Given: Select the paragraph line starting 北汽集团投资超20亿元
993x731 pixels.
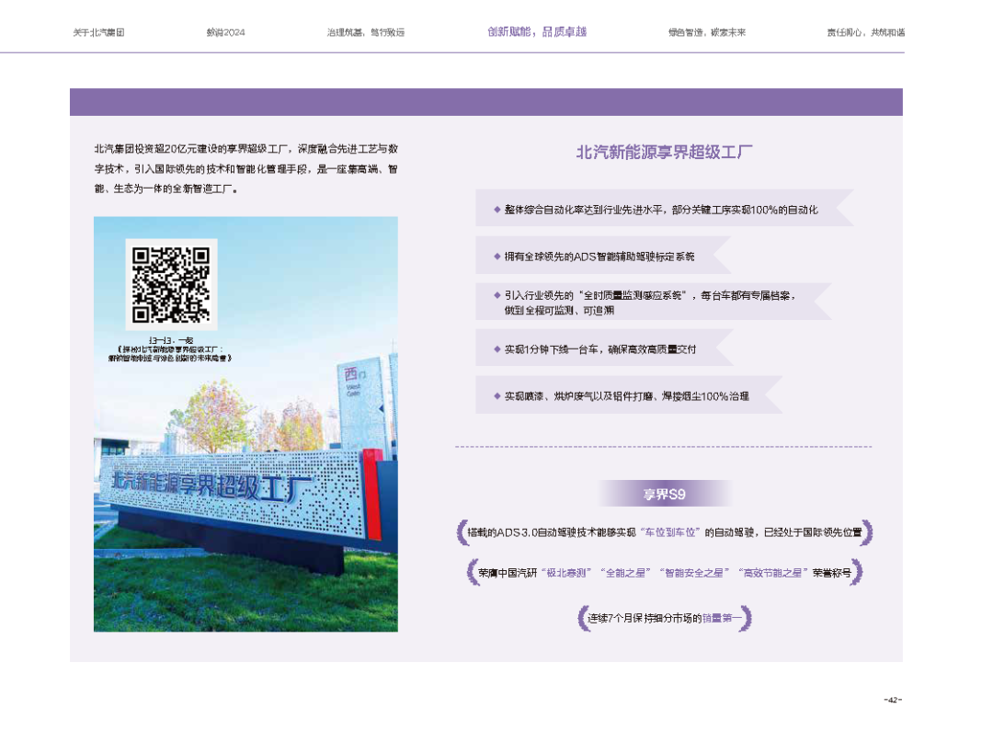Looking at the screenshot, I should (x=246, y=149).
